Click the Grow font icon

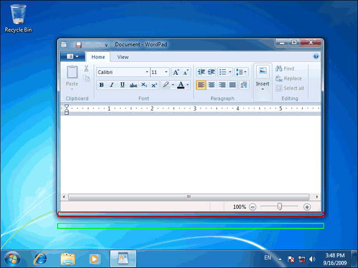(x=176, y=72)
